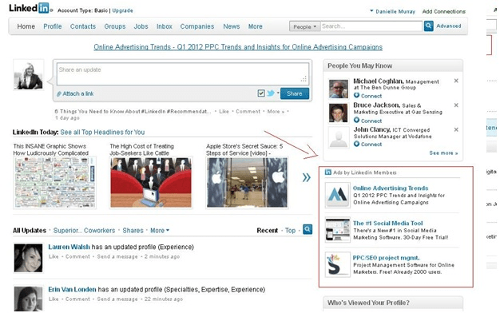Viewport: 504px width, 313px height.
Task: Open the Danielle Murray account dropdown
Action: (392, 11)
